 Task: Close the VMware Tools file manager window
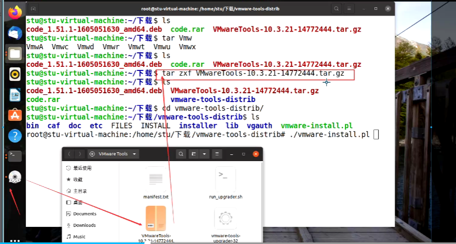point(256,154)
